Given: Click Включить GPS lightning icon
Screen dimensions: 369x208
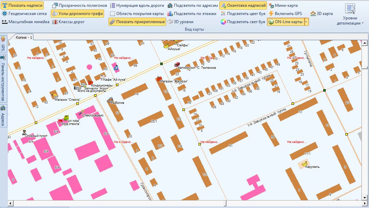Looking at the screenshot, I should (271, 14).
